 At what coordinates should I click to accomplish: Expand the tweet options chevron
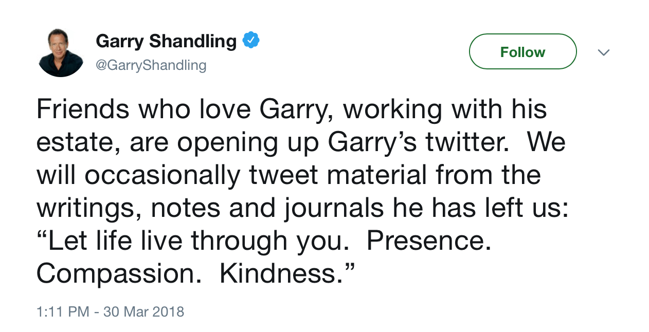pyautogui.click(x=604, y=52)
